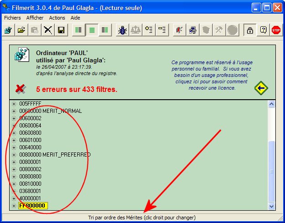Click the '5 erreurs sur 433 filtres' message
This screenshot has width=285, height=223.
[x=77, y=89]
